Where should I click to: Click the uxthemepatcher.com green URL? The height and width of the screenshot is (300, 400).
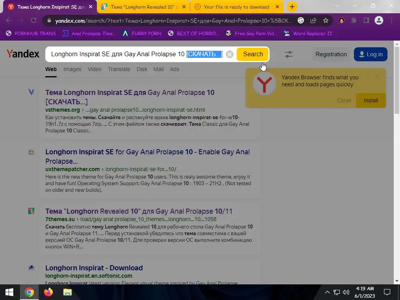[72, 169]
